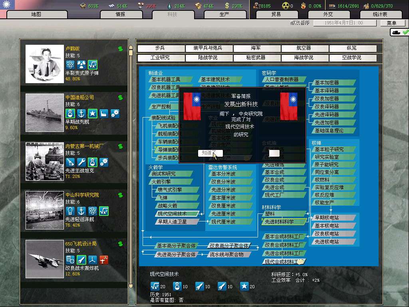Select the 现代厘米波 radar technology
This screenshot has height=307, width=409.
[230, 221]
